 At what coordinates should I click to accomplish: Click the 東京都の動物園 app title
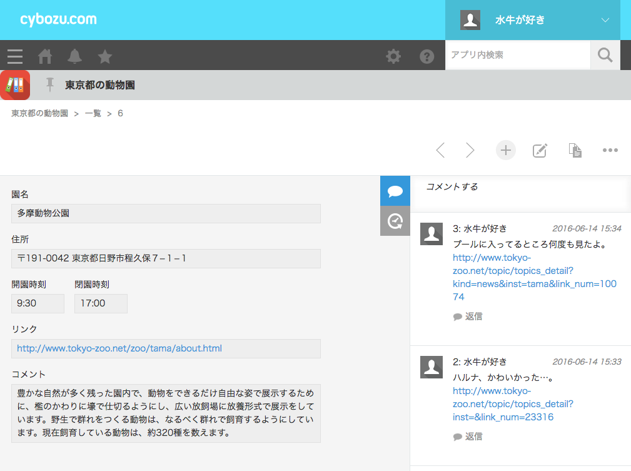click(100, 85)
